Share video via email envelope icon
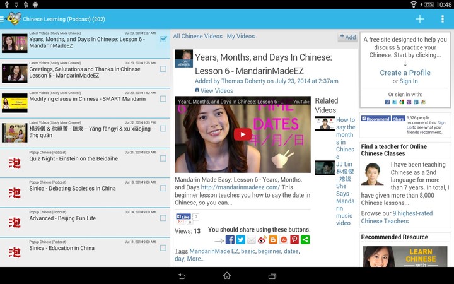The height and width of the screenshot is (284, 454). pyautogui.click(x=252, y=240)
